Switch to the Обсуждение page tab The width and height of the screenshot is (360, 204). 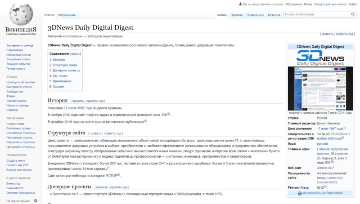pos(67,15)
